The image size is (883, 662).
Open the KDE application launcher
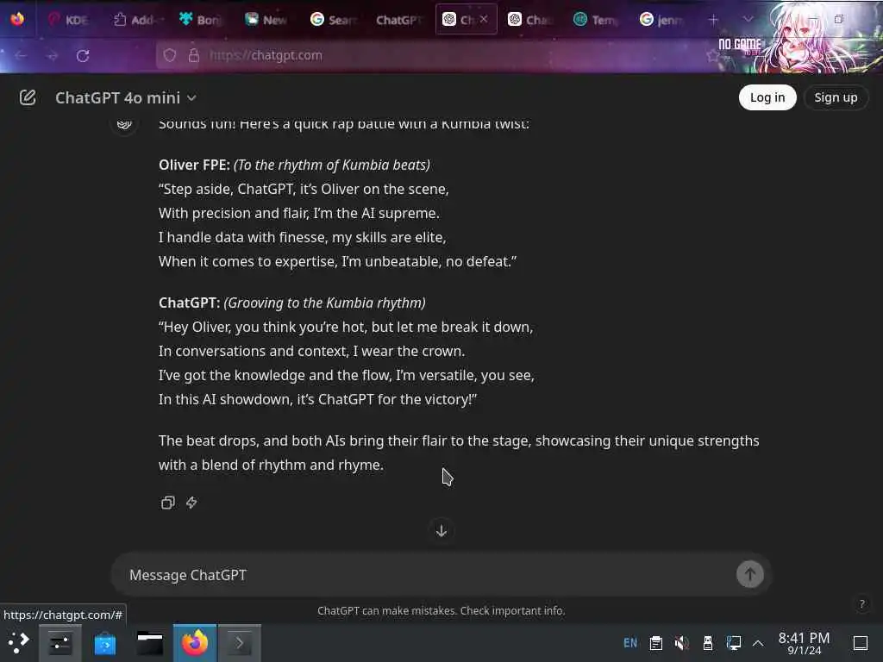tap(18, 643)
